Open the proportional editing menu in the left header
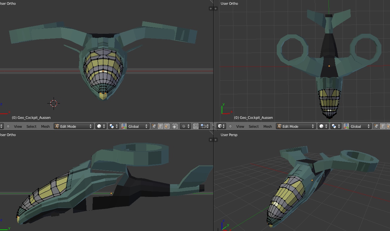Image resolution: width=390 pixels, height=231 pixels. point(185,126)
